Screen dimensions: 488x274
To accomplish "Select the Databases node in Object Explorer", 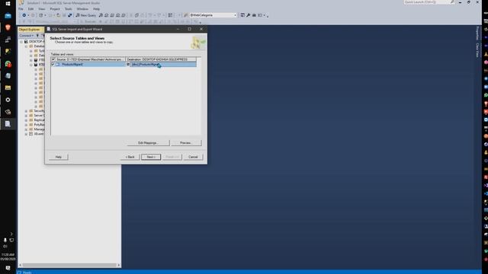I will click(39, 46).
